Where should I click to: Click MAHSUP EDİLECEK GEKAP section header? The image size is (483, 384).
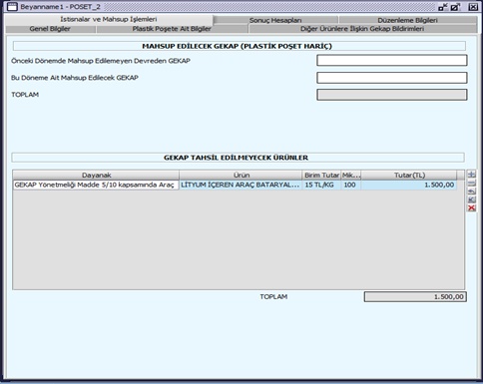pyautogui.click(x=240, y=46)
